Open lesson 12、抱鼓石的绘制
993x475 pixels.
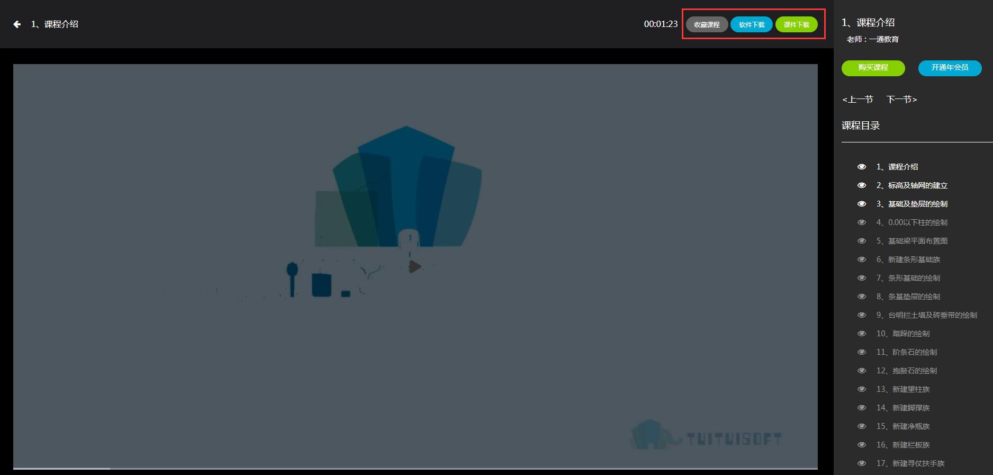906,371
